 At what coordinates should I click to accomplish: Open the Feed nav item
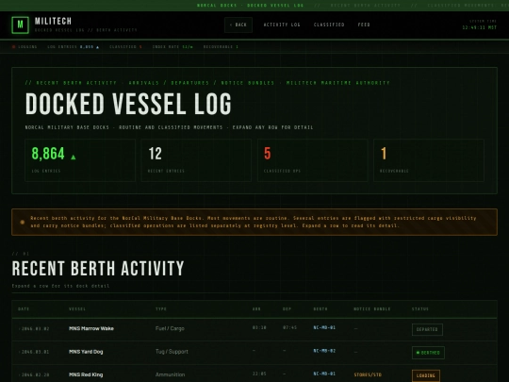pyautogui.click(x=364, y=25)
